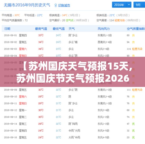The width and height of the screenshot is (145, 144).
Task: Click the 风向风力 column header
Action: tap(104, 29)
